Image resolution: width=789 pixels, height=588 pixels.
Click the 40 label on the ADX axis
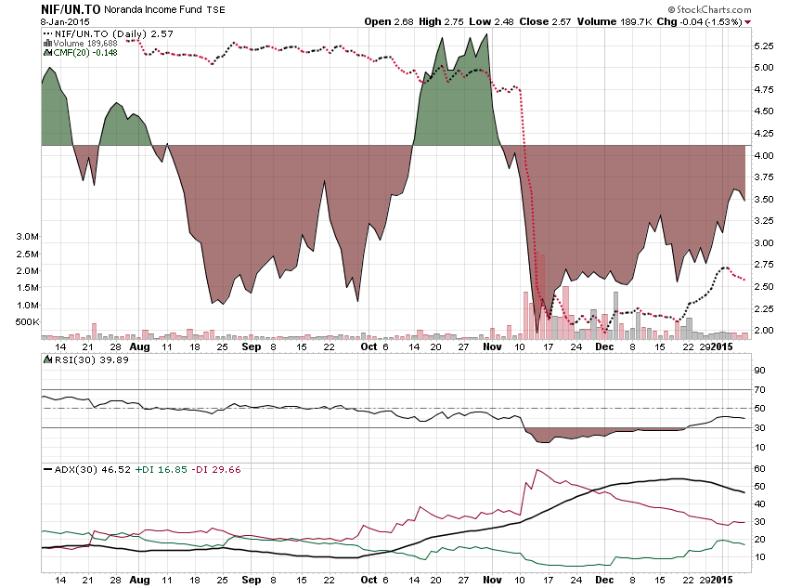coord(759,503)
